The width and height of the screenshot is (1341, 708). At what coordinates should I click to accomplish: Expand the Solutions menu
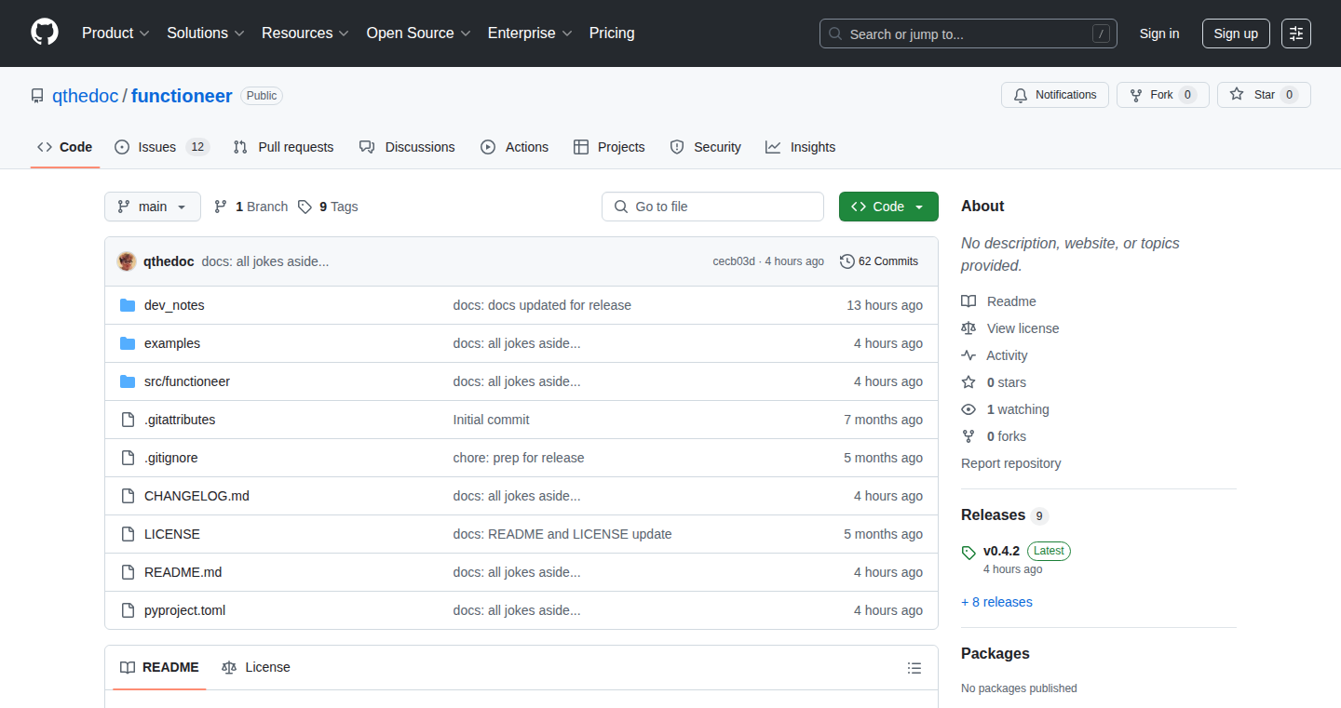(x=206, y=33)
